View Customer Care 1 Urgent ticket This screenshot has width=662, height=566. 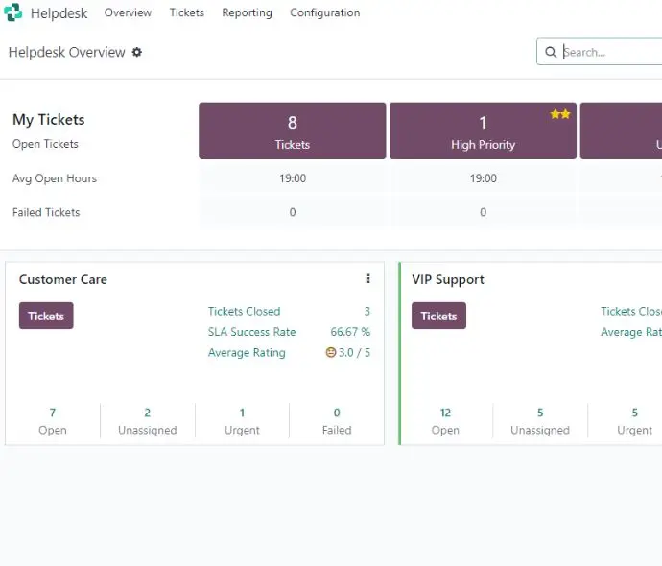click(x=242, y=421)
